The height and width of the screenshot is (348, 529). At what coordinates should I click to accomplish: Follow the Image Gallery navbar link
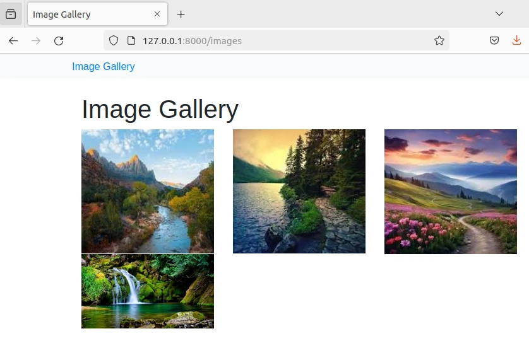104,66
